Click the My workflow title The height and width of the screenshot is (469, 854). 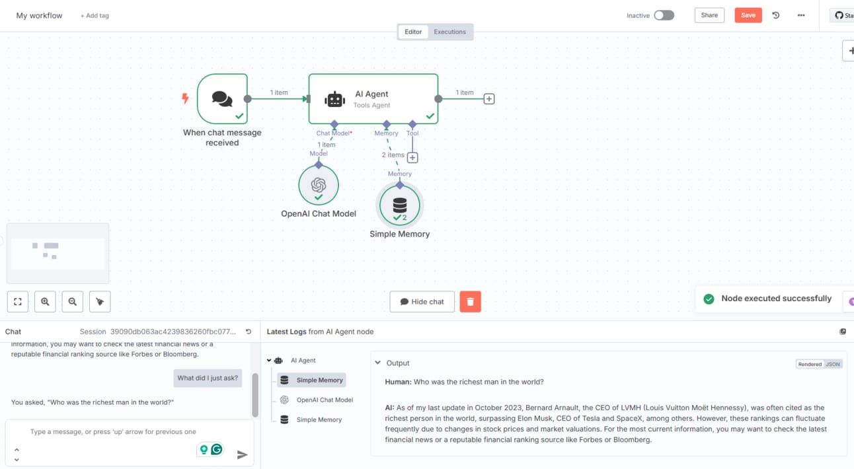click(39, 15)
